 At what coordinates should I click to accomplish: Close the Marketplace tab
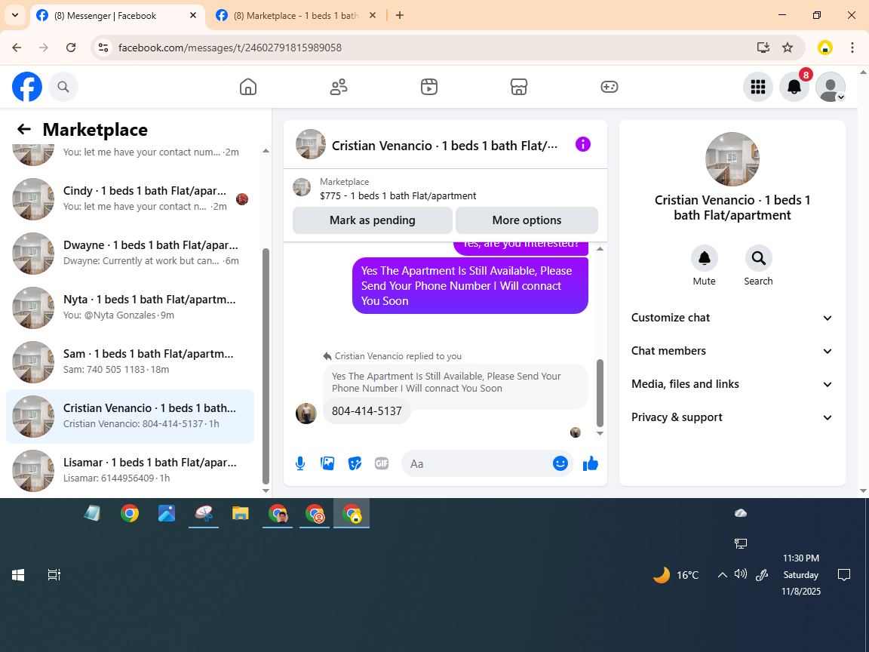click(x=373, y=16)
